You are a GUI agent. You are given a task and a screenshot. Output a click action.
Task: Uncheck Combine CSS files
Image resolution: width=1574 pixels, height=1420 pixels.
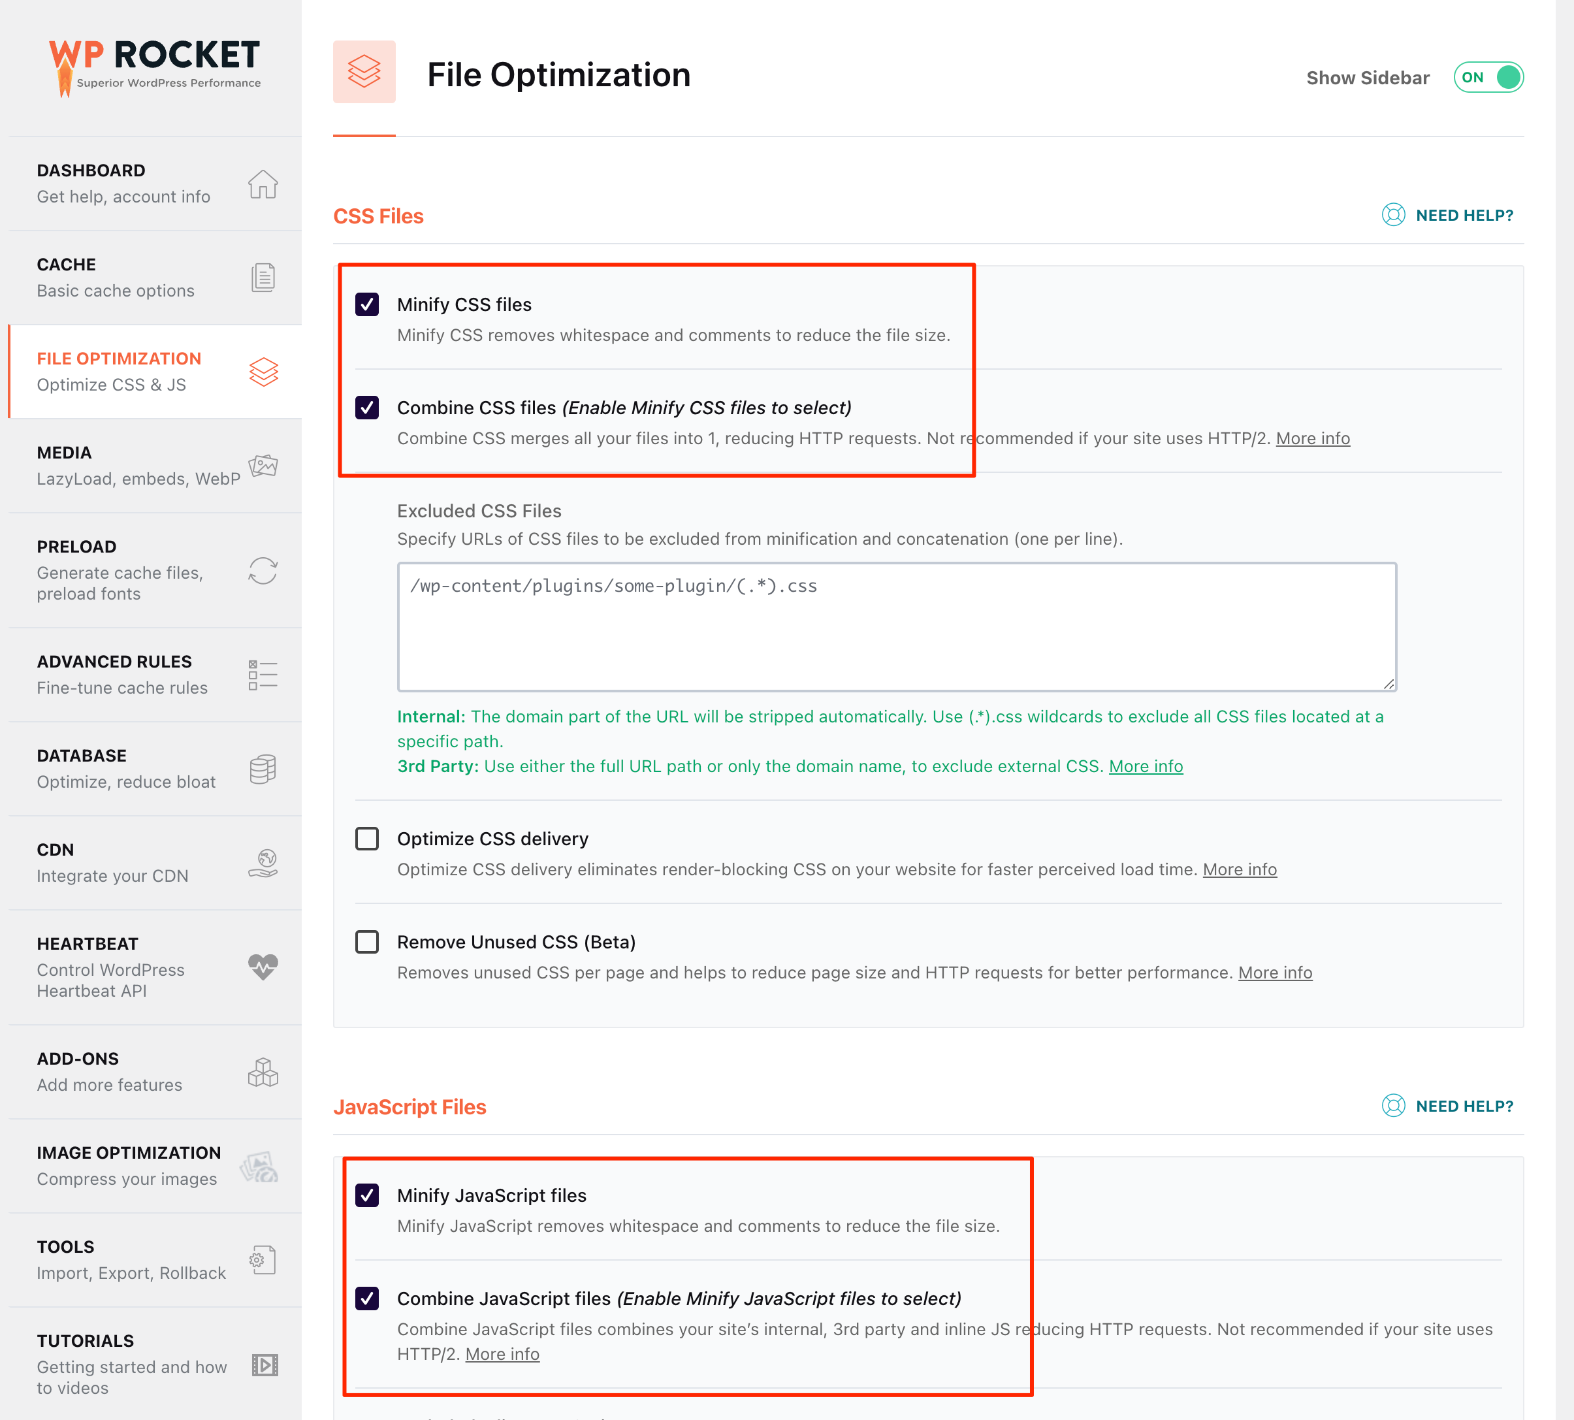coord(366,408)
